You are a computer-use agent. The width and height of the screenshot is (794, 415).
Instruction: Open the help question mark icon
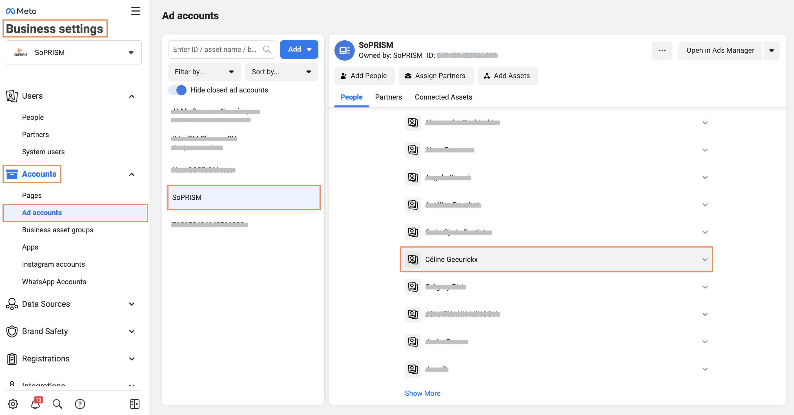(80, 404)
